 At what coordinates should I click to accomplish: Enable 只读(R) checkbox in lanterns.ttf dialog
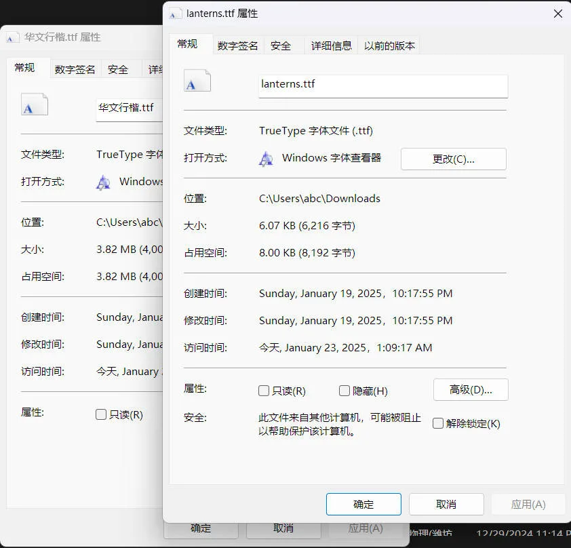[264, 391]
